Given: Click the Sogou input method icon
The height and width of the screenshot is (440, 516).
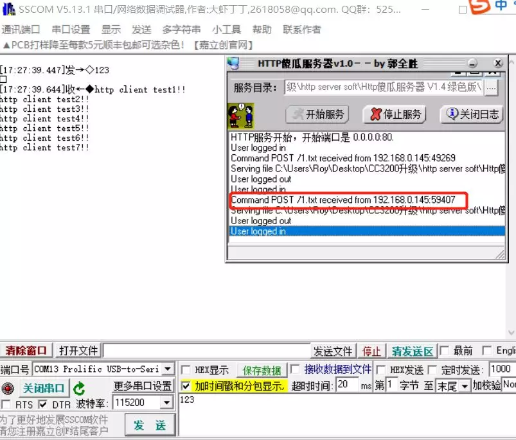Looking at the screenshot, I should click(x=479, y=6).
